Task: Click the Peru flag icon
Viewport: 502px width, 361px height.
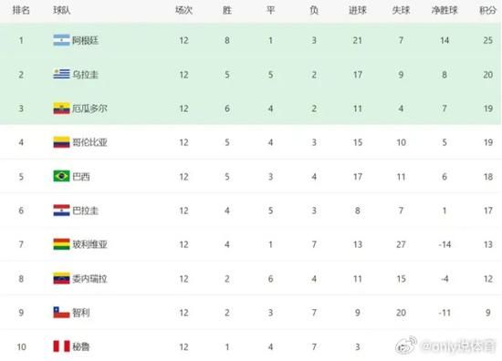Action: click(x=61, y=346)
